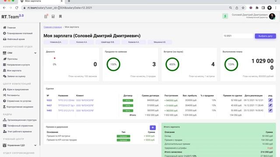Expand the Управление СДО menu chevron
The width and height of the screenshot is (280, 157).
click(35, 145)
